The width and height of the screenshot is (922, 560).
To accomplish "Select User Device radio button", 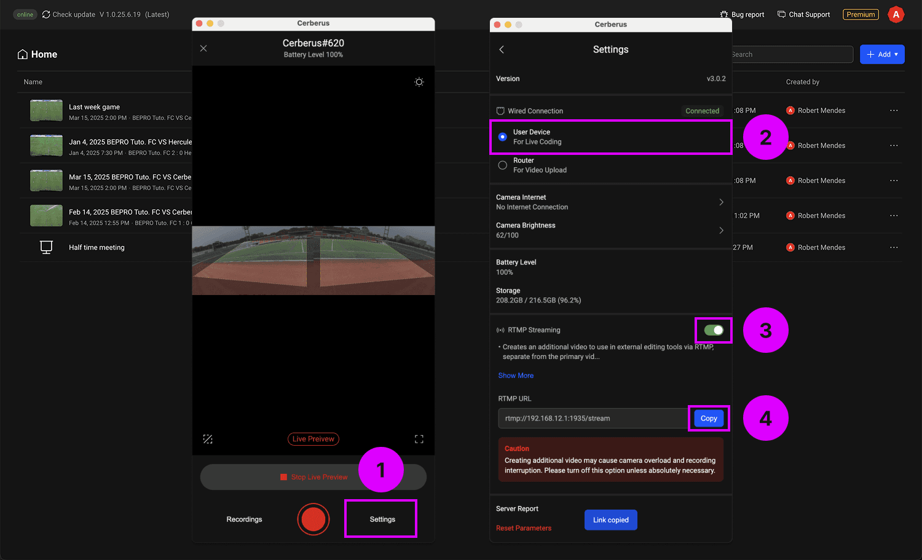I will 503,136.
